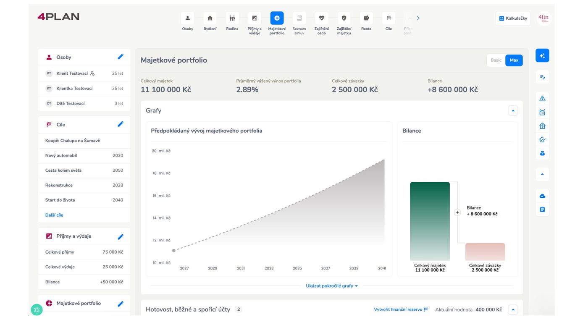Open the Cíle flag step icon
The image size is (588, 330).
click(x=388, y=18)
